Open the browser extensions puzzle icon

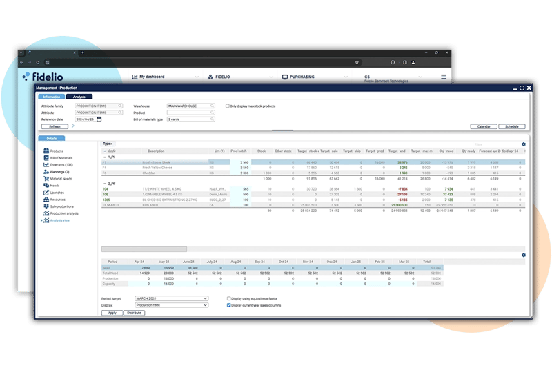(393, 62)
